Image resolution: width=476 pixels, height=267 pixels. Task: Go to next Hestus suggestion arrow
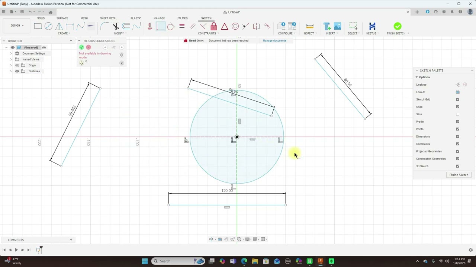coord(122,47)
